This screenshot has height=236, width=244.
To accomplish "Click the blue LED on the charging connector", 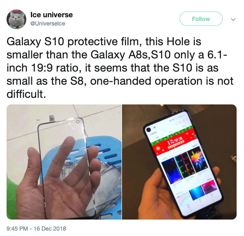I will point(207,215).
